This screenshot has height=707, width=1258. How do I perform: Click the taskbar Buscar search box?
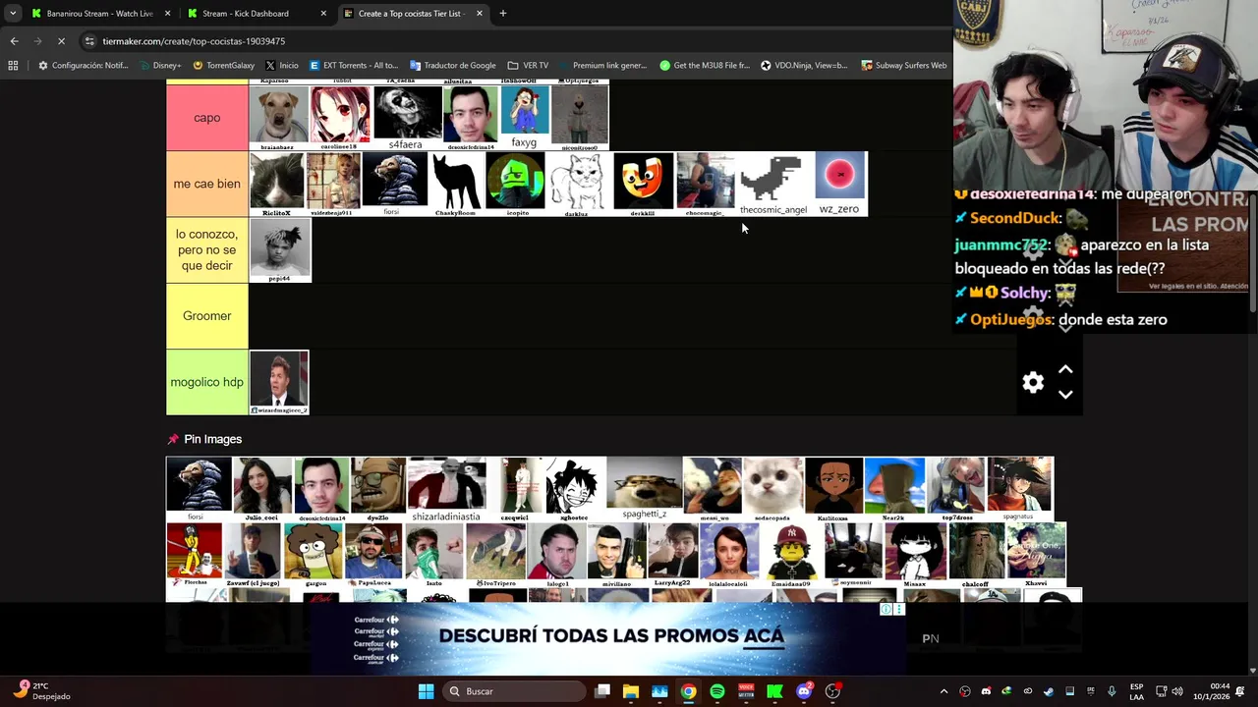514,691
